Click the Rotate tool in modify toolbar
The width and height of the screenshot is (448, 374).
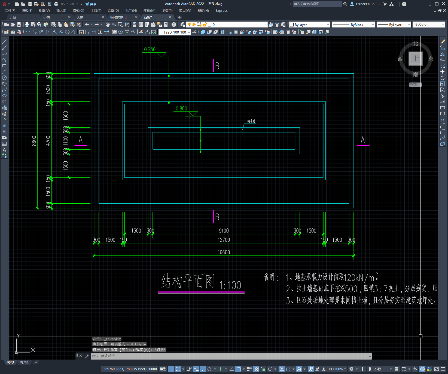tap(443, 78)
